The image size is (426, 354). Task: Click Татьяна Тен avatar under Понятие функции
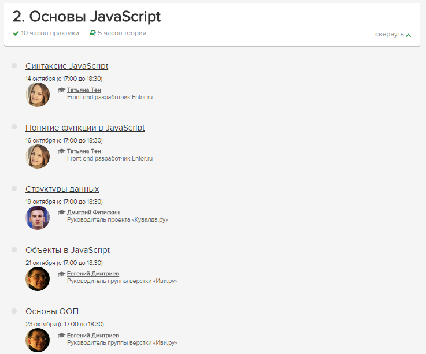[38, 156]
